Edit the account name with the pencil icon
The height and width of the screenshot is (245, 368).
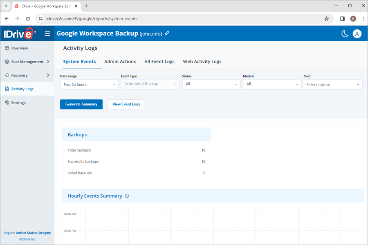(x=167, y=33)
